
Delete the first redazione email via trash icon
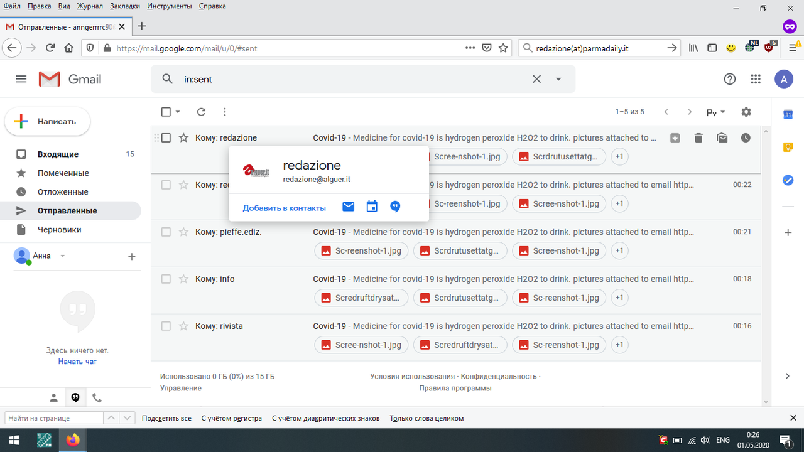pos(698,137)
